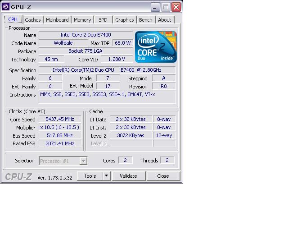Click the 65.0 W Max TDP value
Viewport: 288px width, 231px height.
[x=123, y=43]
